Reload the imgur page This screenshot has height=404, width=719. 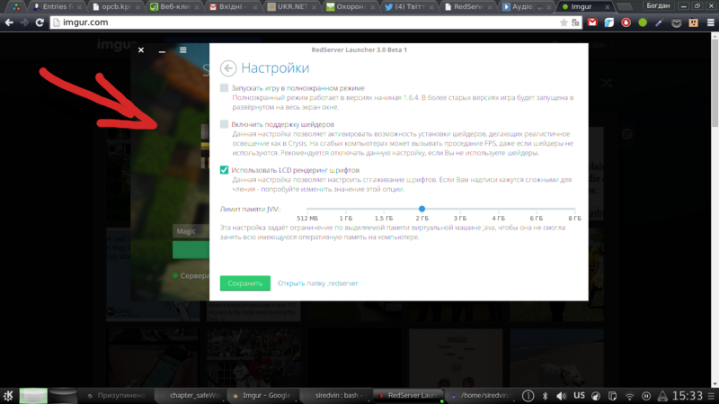pyautogui.click(x=40, y=22)
